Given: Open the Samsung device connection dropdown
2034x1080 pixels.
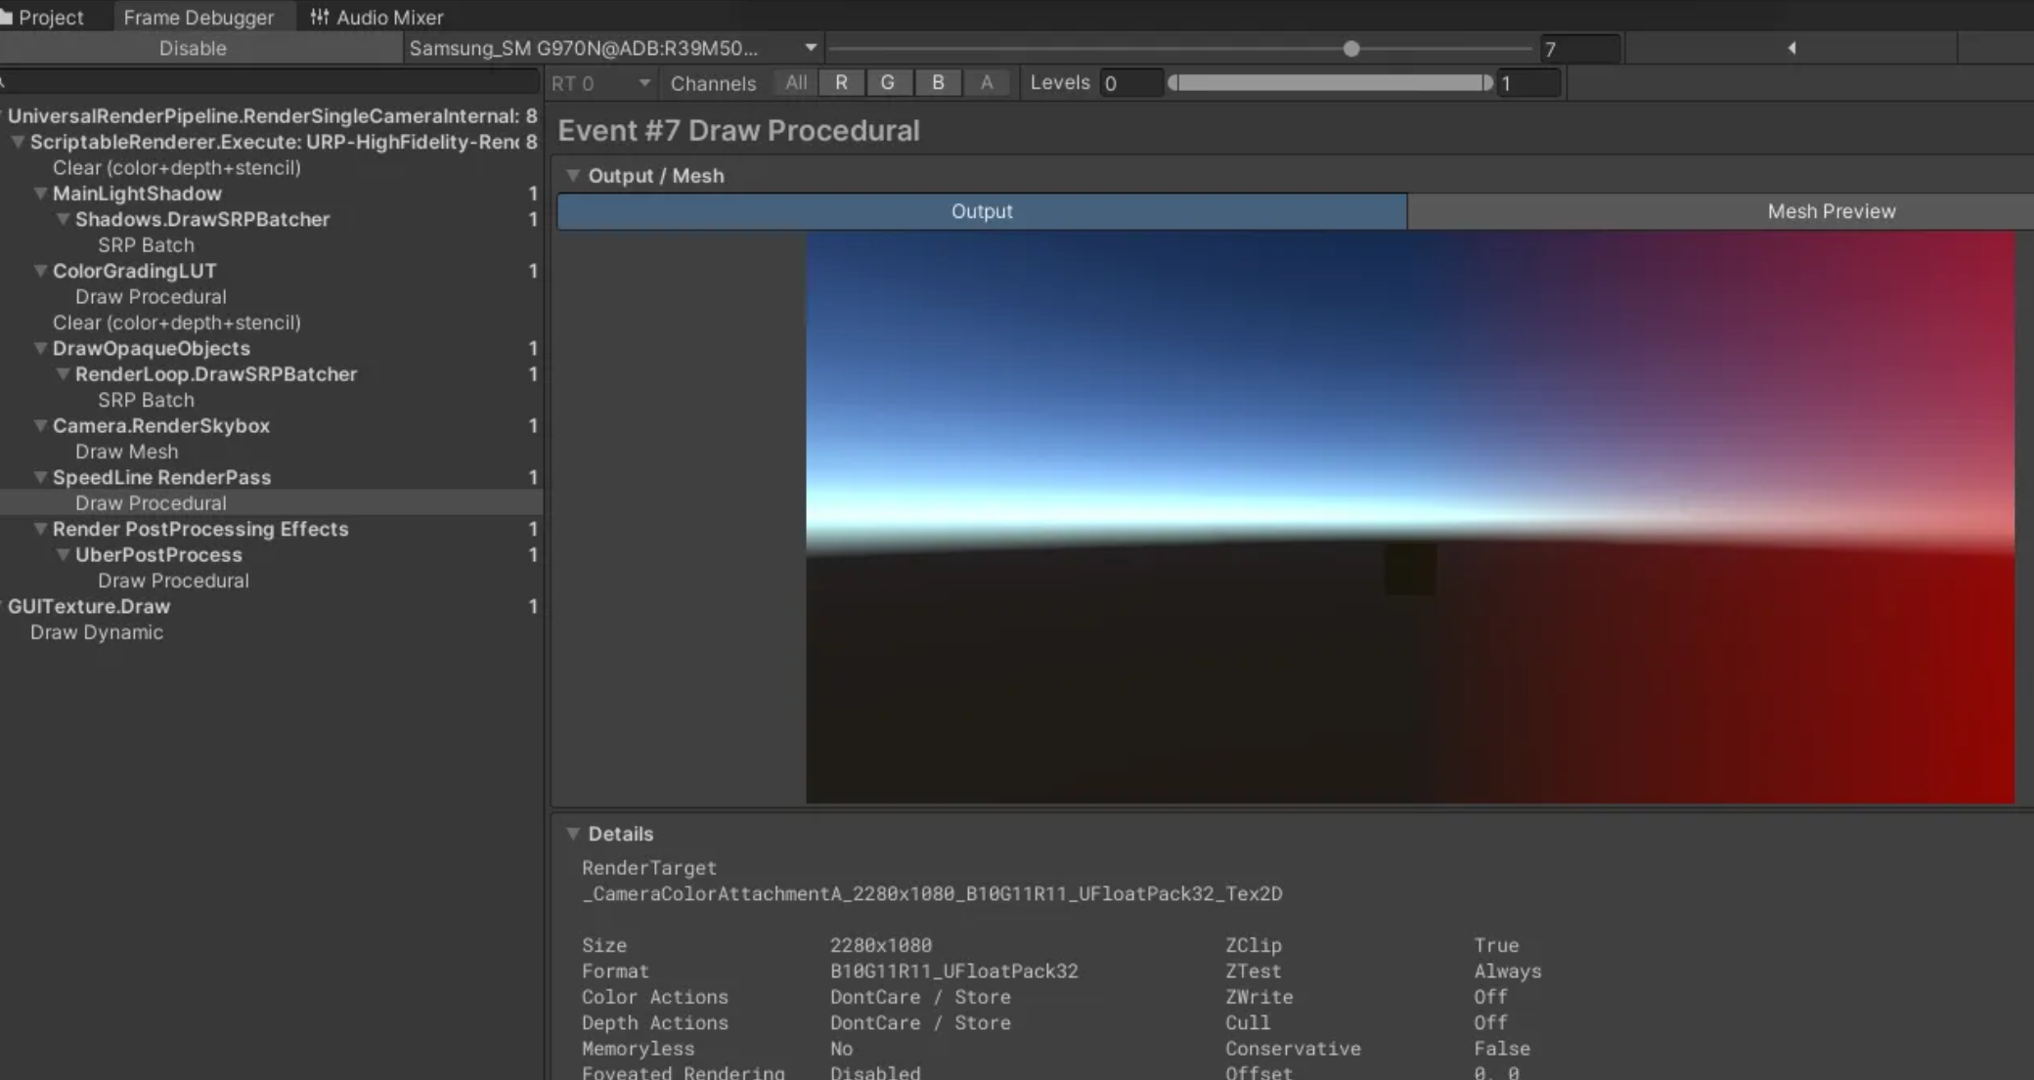Looking at the screenshot, I should 612,48.
